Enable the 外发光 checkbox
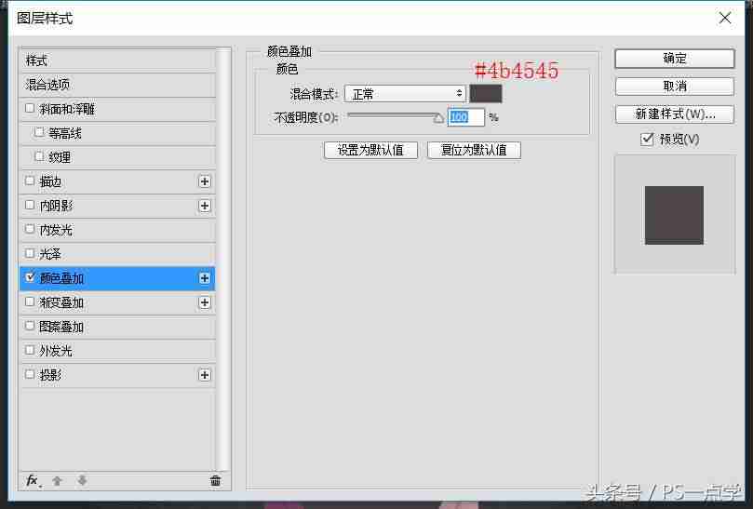This screenshot has height=509, width=753. [x=30, y=350]
